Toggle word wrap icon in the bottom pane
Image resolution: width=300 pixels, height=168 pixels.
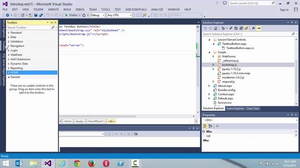[135, 134]
